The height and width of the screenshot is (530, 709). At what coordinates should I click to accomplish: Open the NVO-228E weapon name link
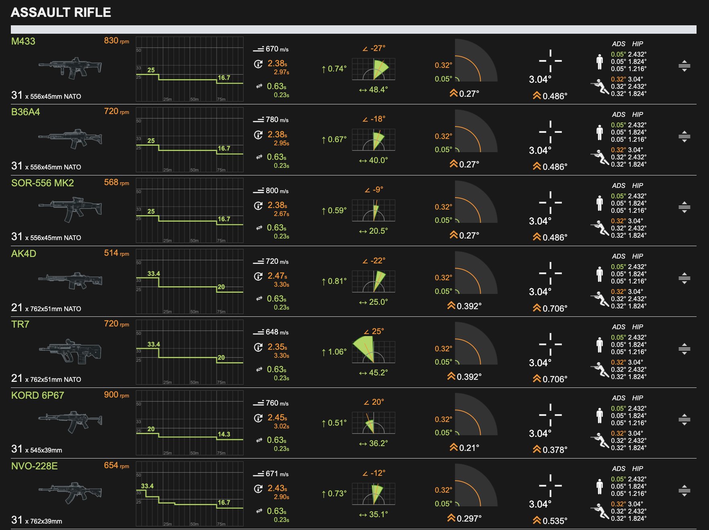coord(35,466)
